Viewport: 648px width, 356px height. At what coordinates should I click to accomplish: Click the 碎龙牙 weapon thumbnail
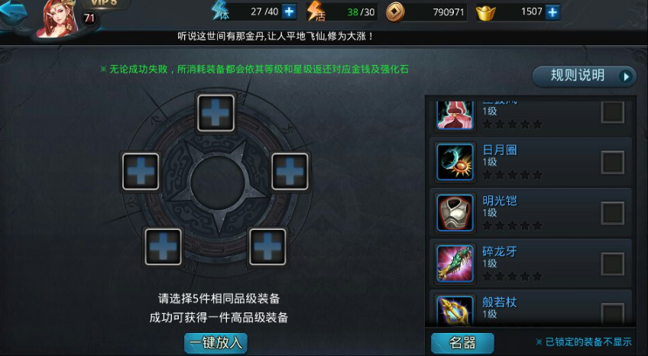click(455, 264)
